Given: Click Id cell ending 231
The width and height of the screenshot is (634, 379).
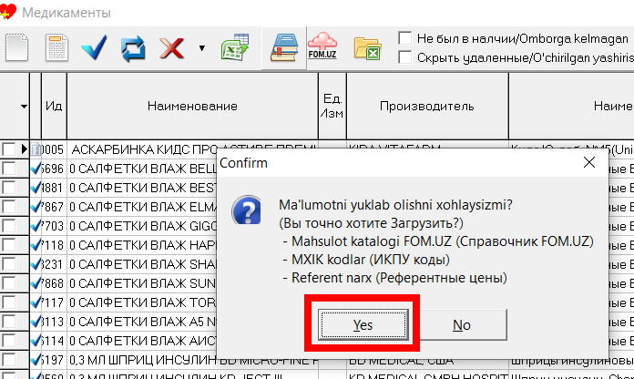Looking at the screenshot, I should coord(54,264).
